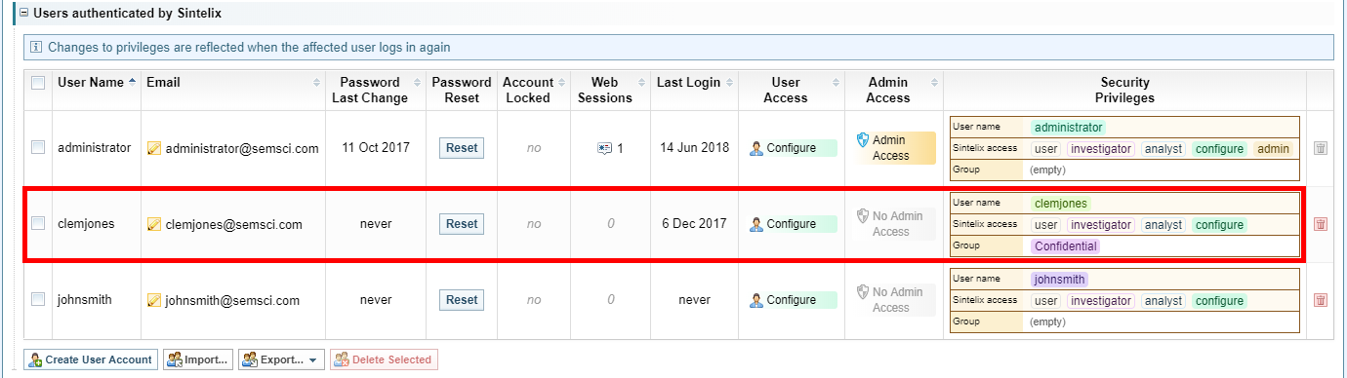Configure user access for administrator
The width and height of the screenshot is (1347, 378).
click(x=792, y=148)
